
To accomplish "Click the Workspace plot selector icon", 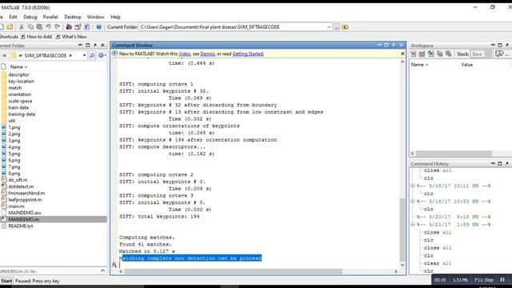I will click(499, 54).
